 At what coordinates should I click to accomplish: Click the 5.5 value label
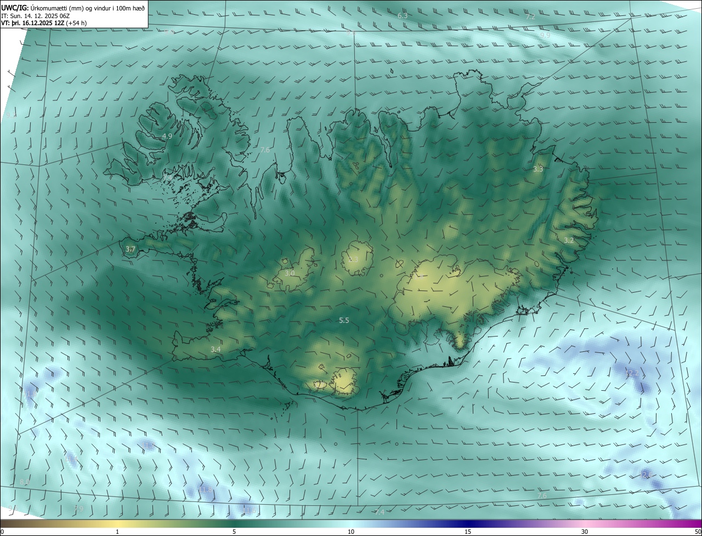[x=344, y=320]
